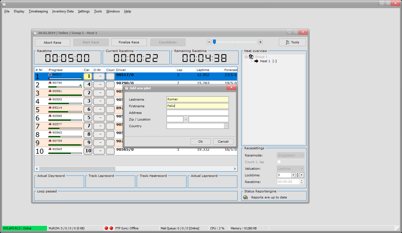Toggle the Count 1. lap checkbox
Viewport: 402px width, 233px height.
pyautogui.click(x=279, y=162)
